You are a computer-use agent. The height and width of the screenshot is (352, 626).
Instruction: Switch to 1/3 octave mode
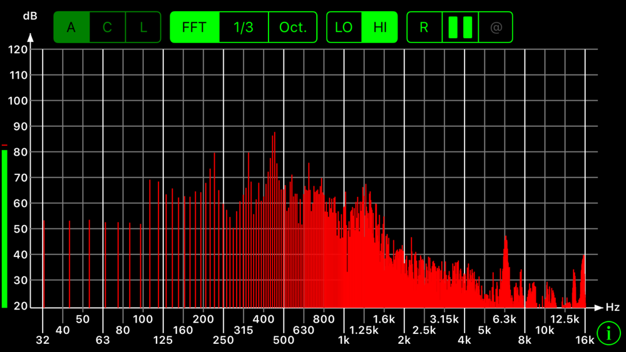(x=244, y=27)
